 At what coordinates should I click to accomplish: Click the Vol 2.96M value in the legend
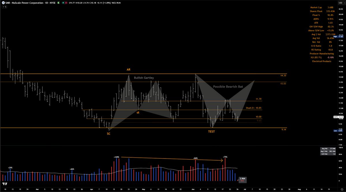(116, 2)
